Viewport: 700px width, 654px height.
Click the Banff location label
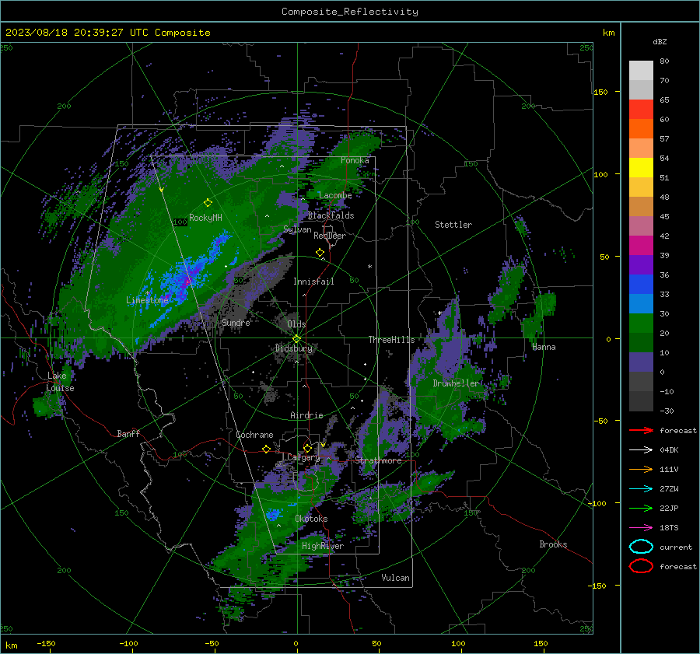(x=128, y=434)
